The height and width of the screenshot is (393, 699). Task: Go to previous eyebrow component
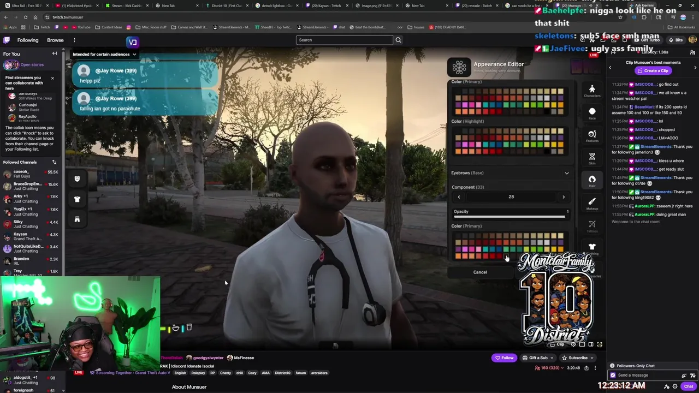tap(459, 197)
